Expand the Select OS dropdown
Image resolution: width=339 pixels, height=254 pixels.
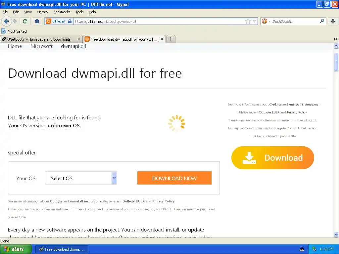click(81, 178)
